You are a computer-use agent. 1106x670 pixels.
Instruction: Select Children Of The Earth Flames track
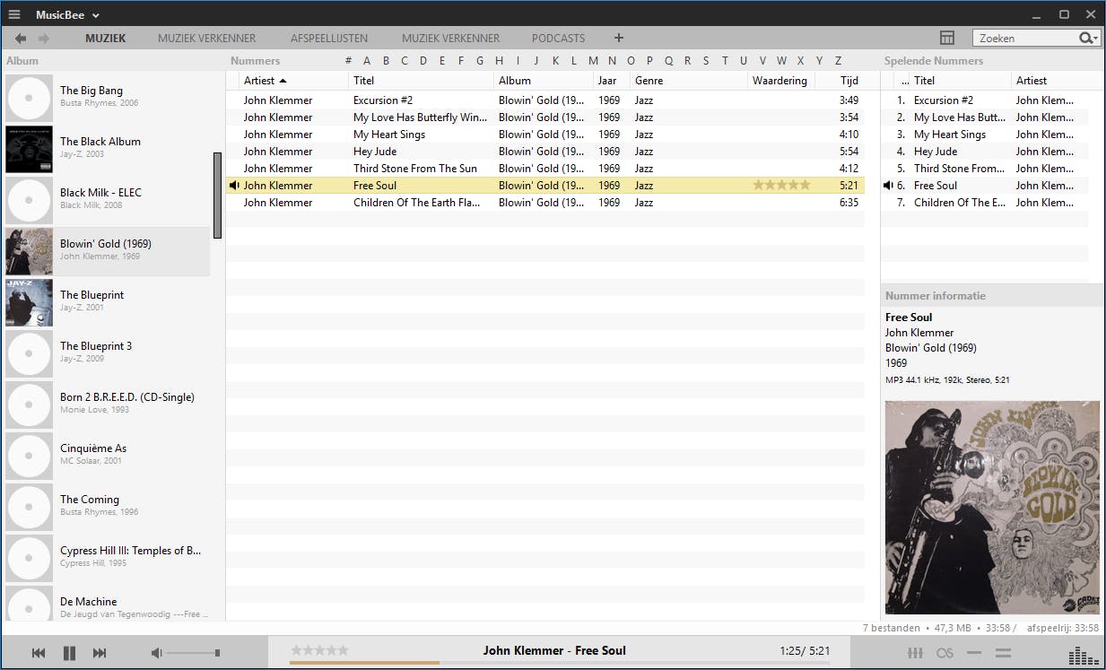[545, 203]
